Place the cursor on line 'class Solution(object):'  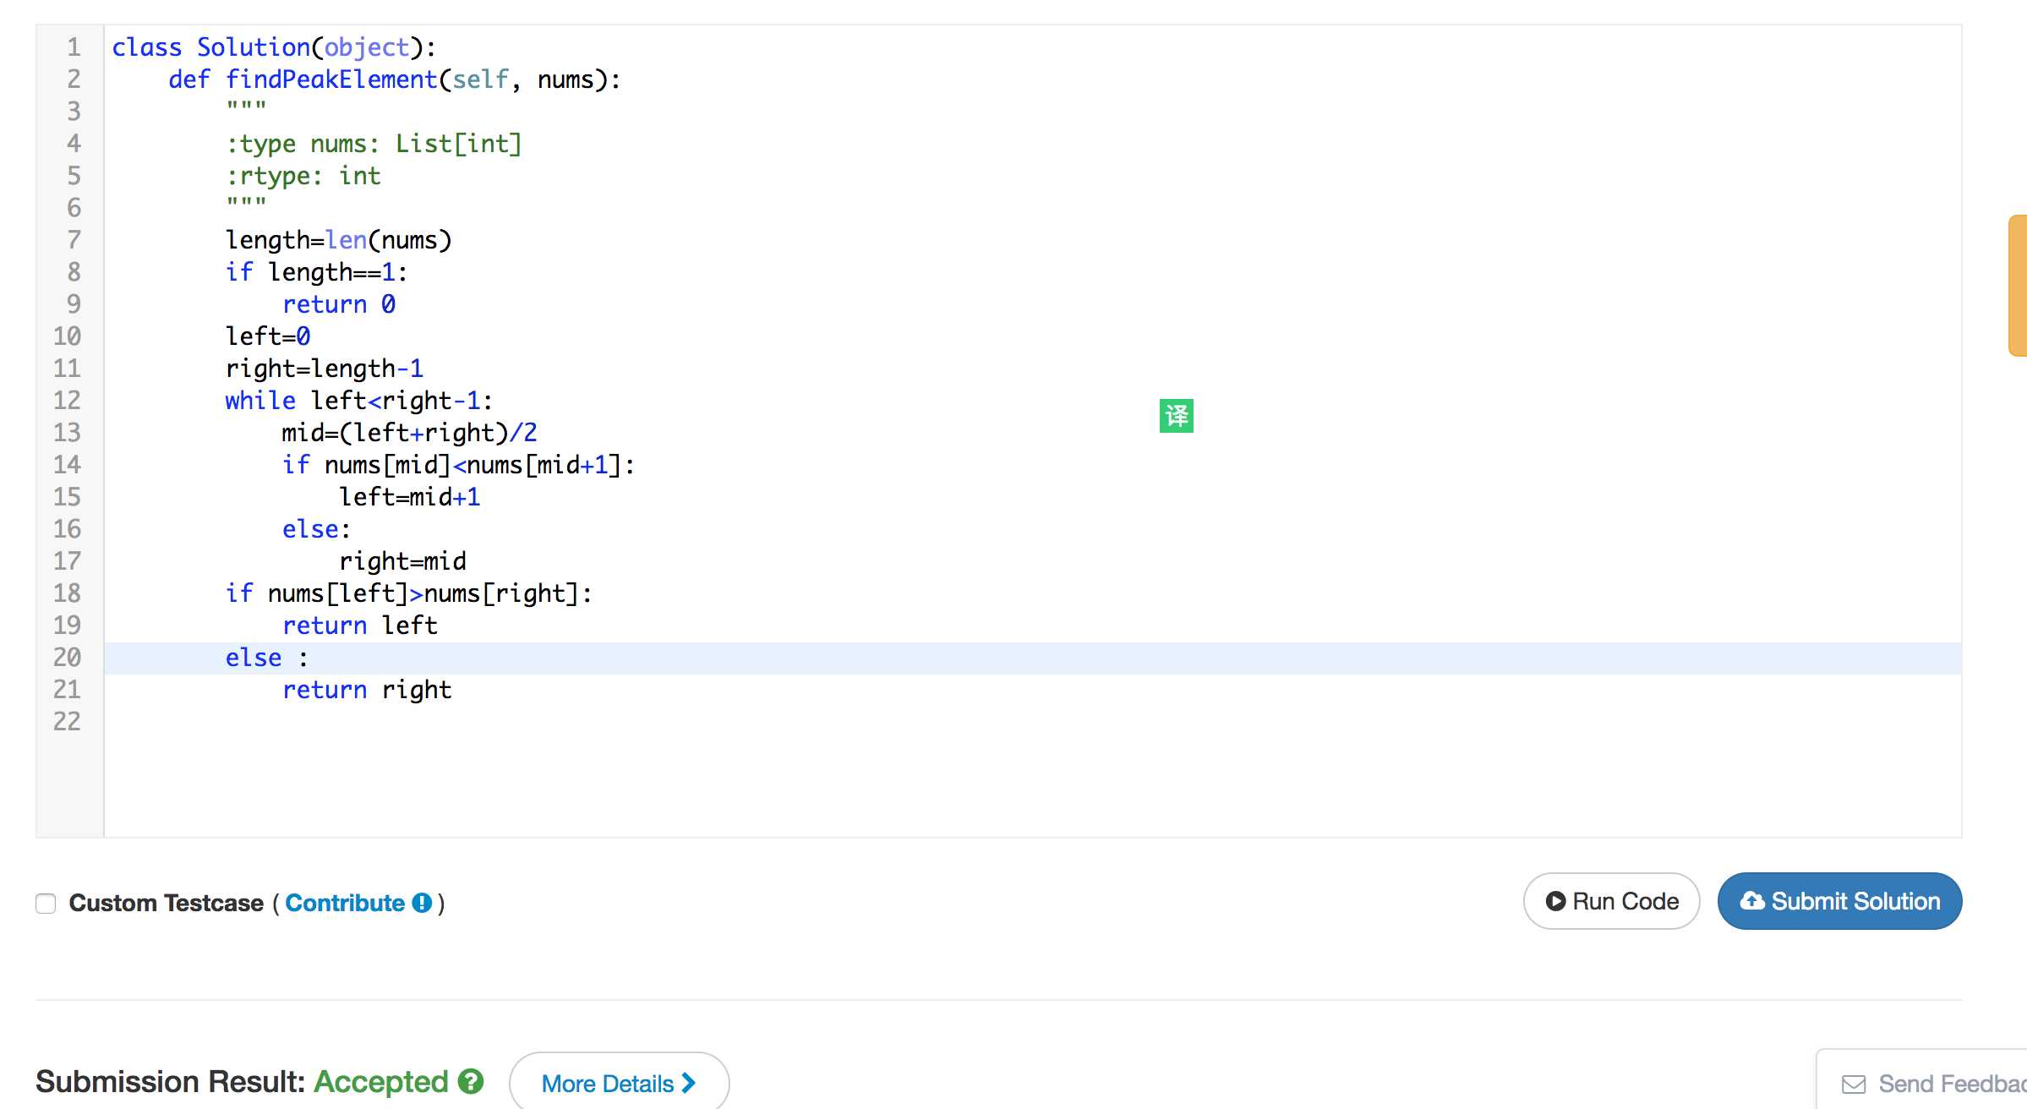coord(274,47)
